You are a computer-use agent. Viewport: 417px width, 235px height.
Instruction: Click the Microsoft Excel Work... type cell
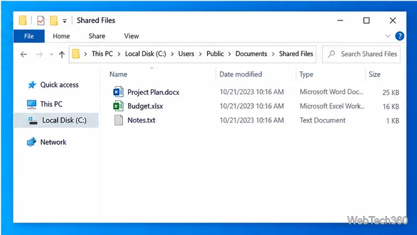[x=332, y=106]
